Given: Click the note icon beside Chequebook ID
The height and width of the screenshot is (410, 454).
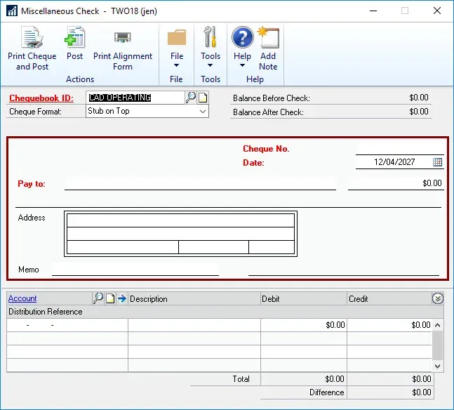Looking at the screenshot, I should point(203,98).
